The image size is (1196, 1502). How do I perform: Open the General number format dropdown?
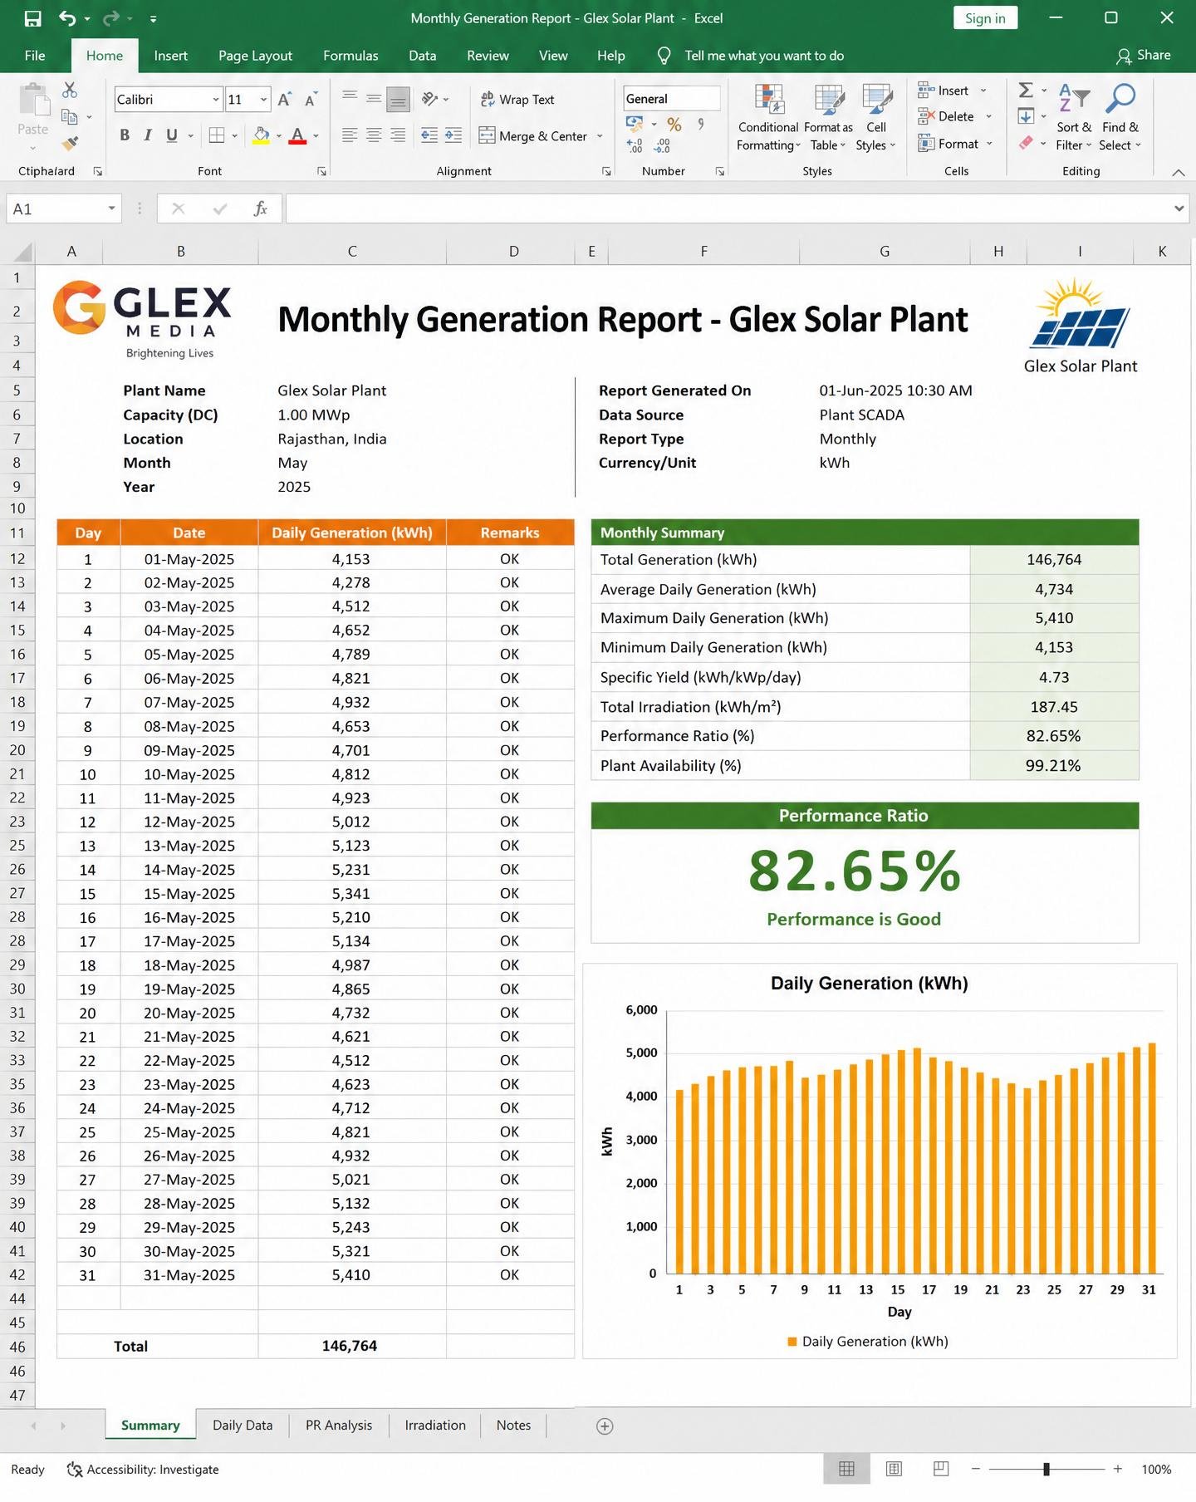point(672,99)
